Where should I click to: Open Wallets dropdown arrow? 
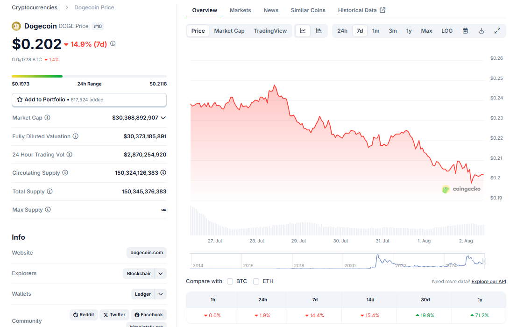coord(161,294)
